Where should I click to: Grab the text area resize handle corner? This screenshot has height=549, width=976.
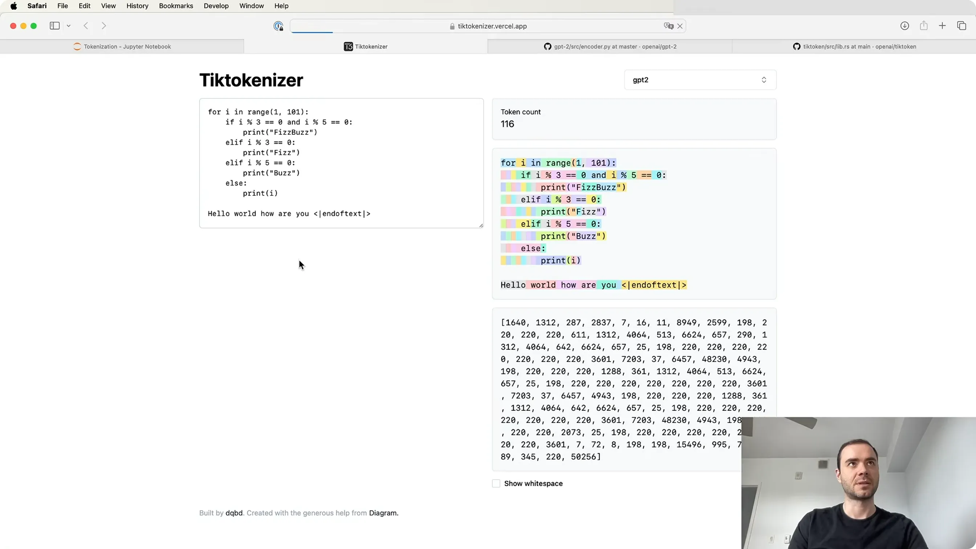tap(481, 225)
